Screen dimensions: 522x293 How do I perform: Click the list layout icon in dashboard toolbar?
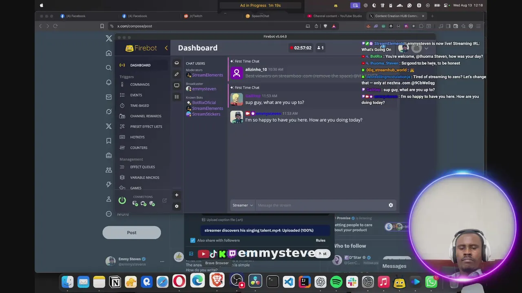pos(177,96)
